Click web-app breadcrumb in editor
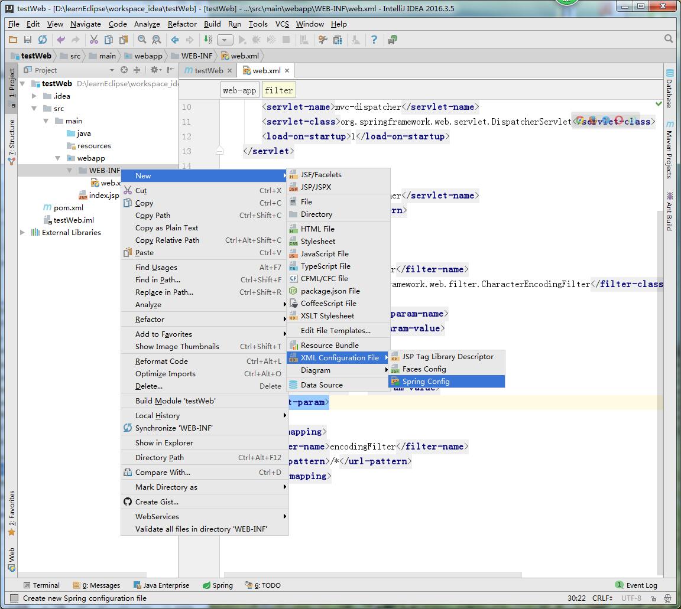 pyautogui.click(x=240, y=90)
